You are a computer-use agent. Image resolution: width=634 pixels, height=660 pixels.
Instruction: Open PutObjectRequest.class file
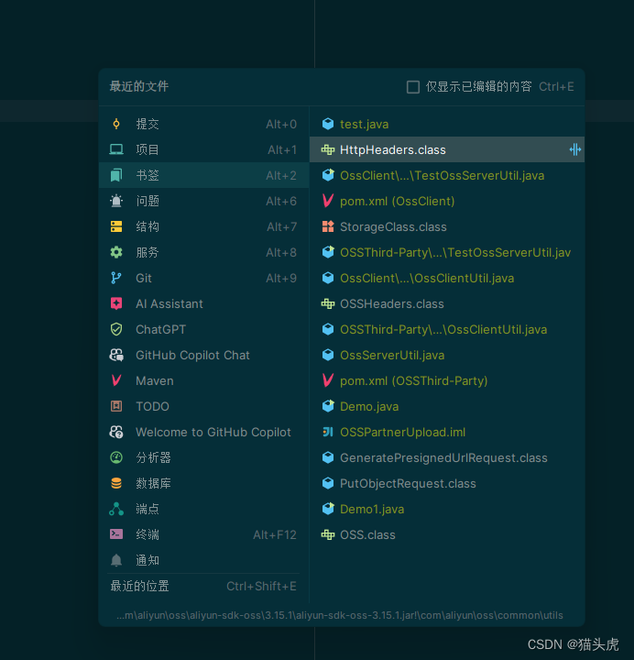[x=447, y=484]
